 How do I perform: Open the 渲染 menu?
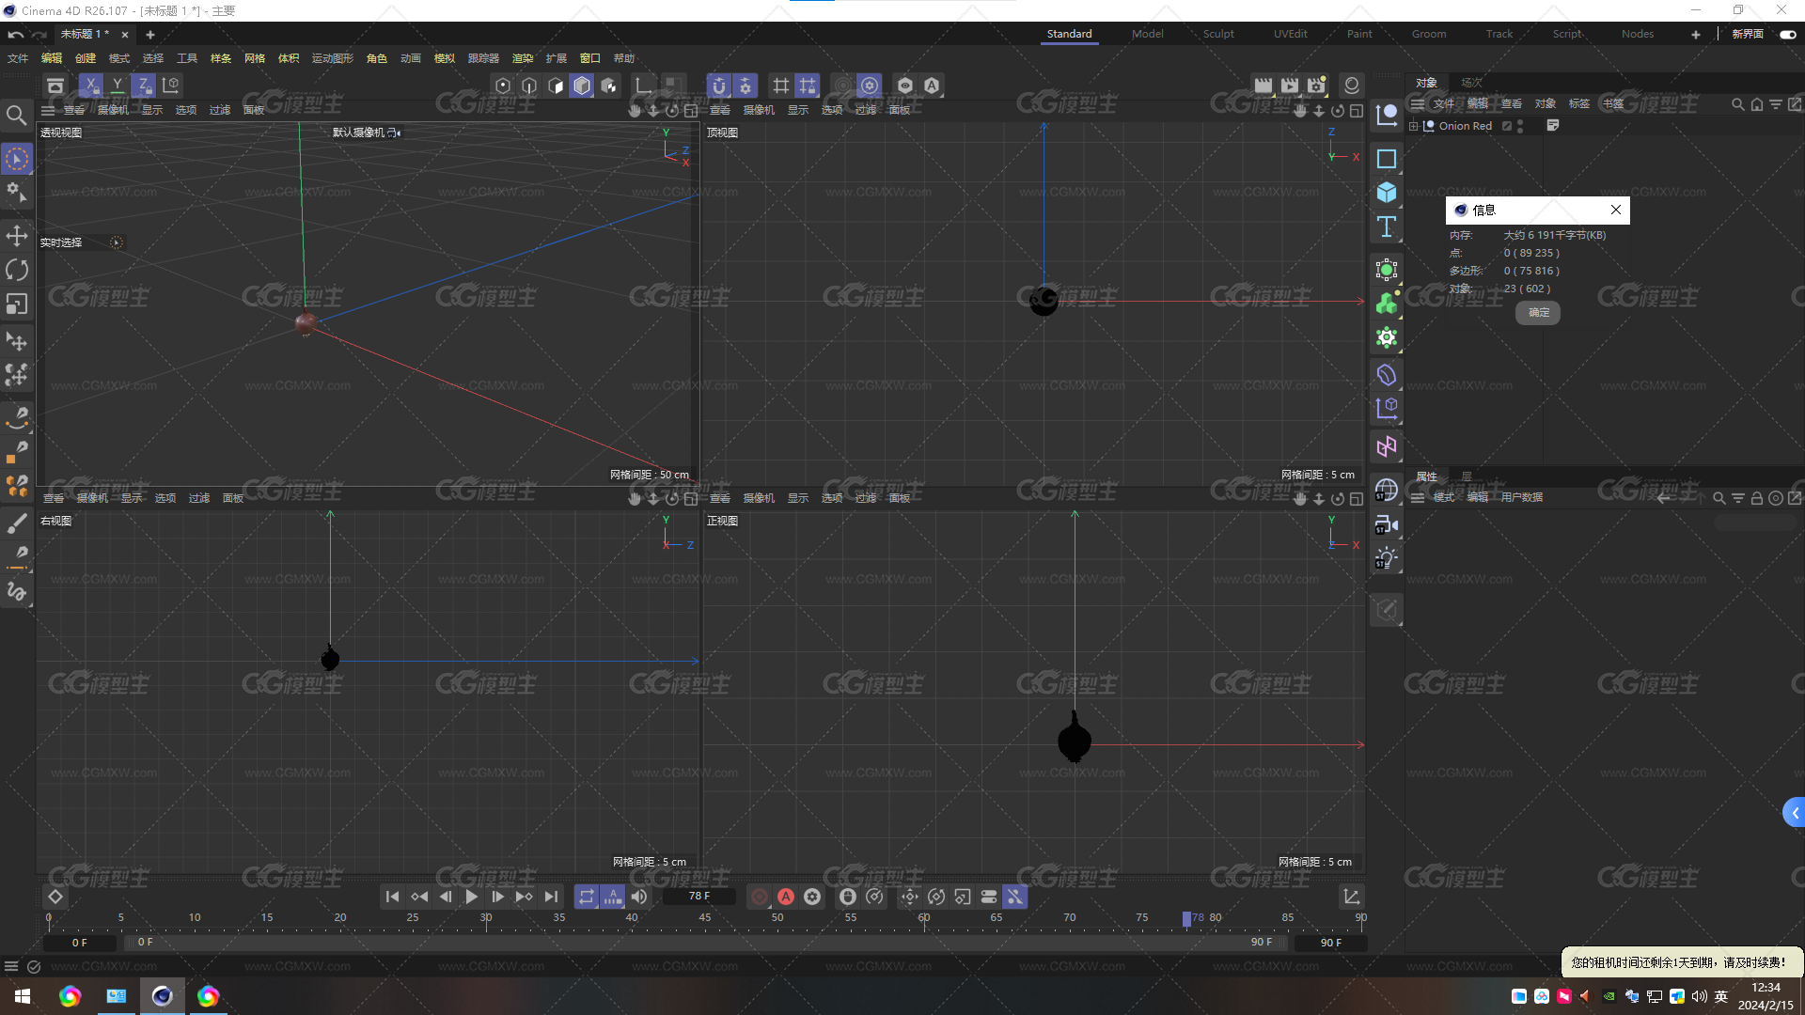tap(522, 58)
